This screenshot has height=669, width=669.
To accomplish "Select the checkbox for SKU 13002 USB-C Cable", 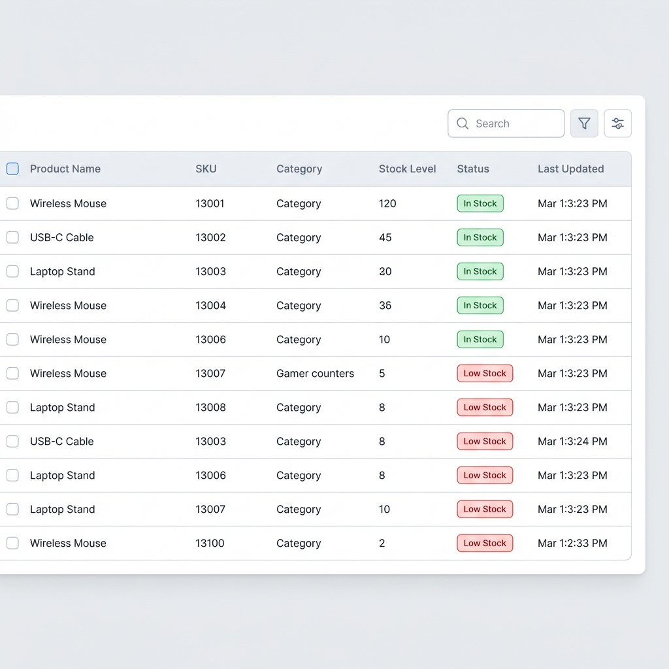I will (12, 237).
